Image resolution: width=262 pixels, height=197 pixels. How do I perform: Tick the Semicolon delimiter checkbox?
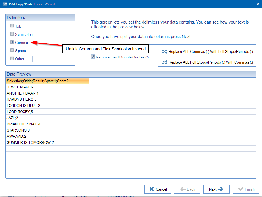coord(12,34)
